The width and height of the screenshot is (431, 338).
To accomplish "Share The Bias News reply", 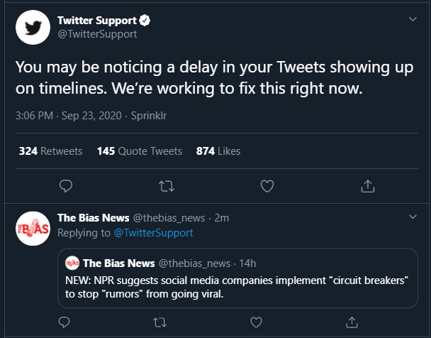I will (x=352, y=322).
